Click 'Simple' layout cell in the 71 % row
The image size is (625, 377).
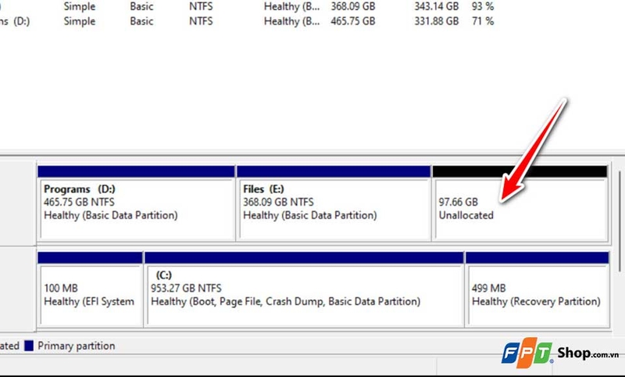[80, 21]
